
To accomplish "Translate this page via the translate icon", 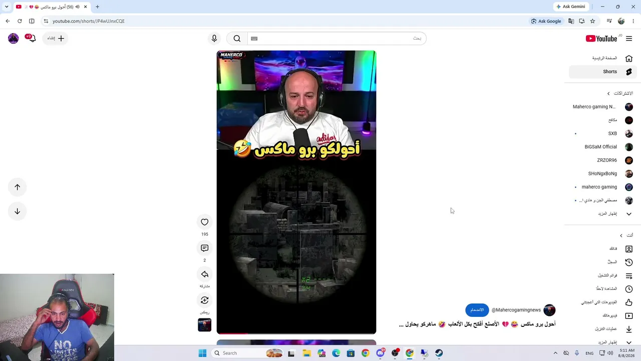I will pyautogui.click(x=571, y=21).
